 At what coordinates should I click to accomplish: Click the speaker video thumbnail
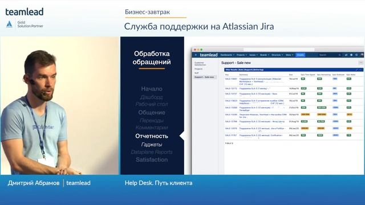pyautogui.click(x=59, y=105)
